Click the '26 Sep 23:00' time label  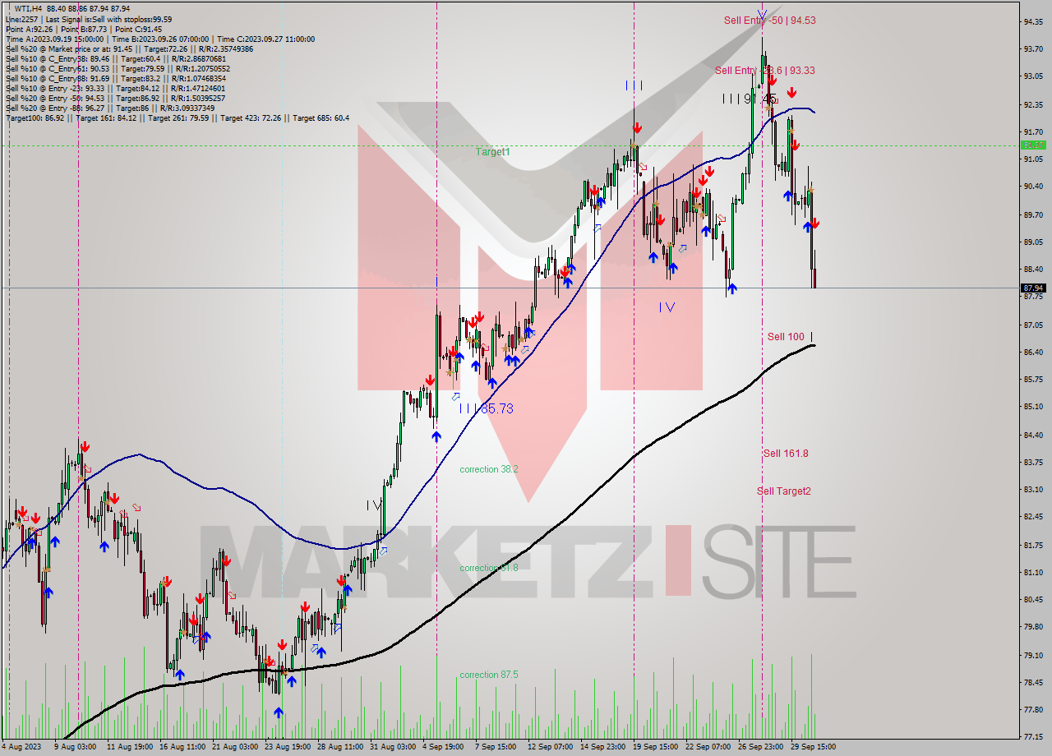(759, 747)
